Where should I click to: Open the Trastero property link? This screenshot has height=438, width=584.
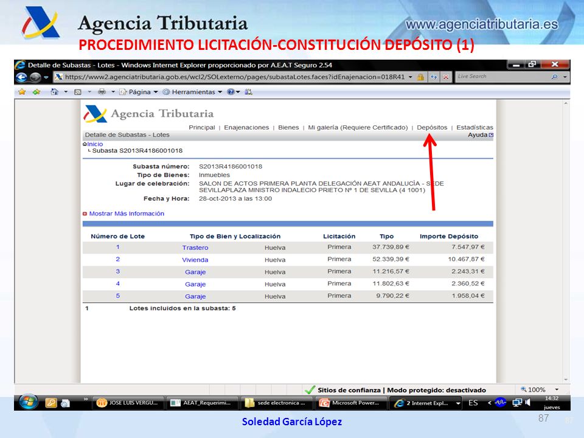point(195,248)
